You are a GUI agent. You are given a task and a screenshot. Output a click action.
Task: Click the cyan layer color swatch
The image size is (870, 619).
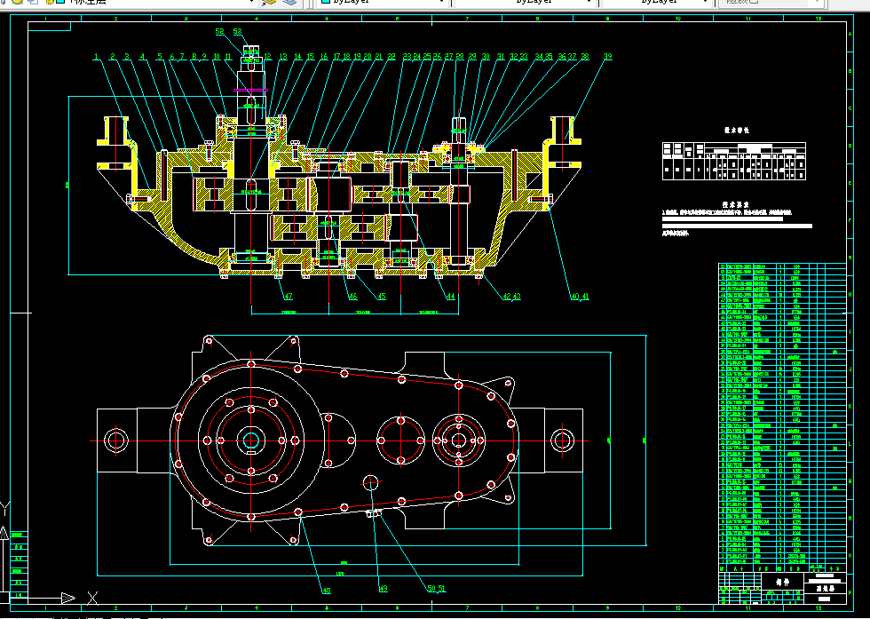point(60,2)
